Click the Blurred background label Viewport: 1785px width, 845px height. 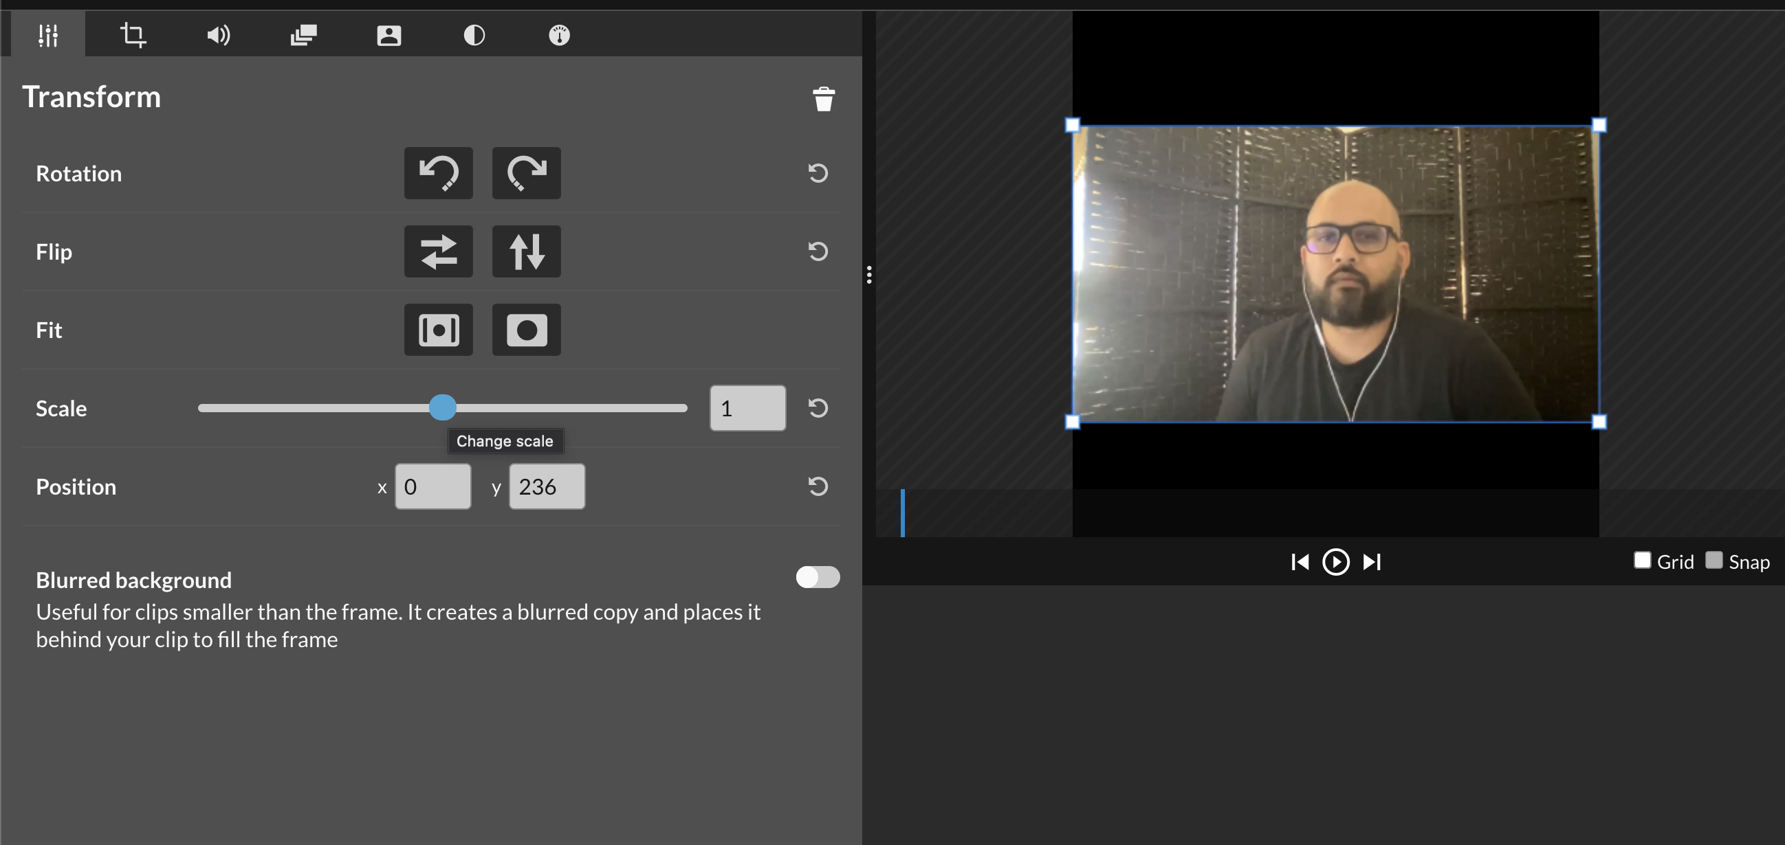[133, 580]
